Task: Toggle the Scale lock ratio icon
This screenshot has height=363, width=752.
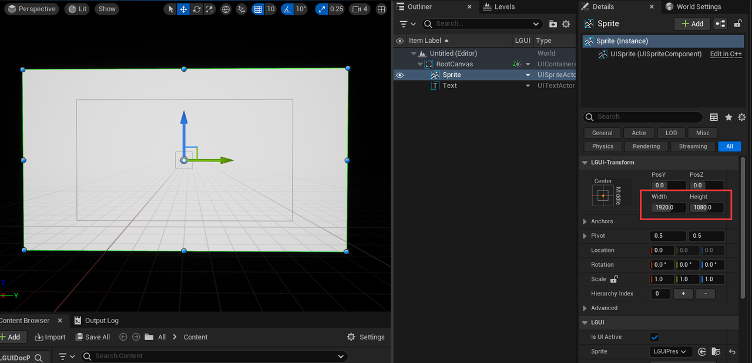Action: [614, 280]
